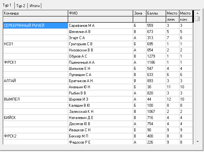Screen dimensions: 204x152
Task: Click the ФРСК2 team cell
Action: (x=36, y=136)
